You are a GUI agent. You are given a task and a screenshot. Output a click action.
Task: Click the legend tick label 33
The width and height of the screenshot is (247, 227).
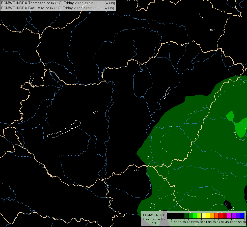210,222
